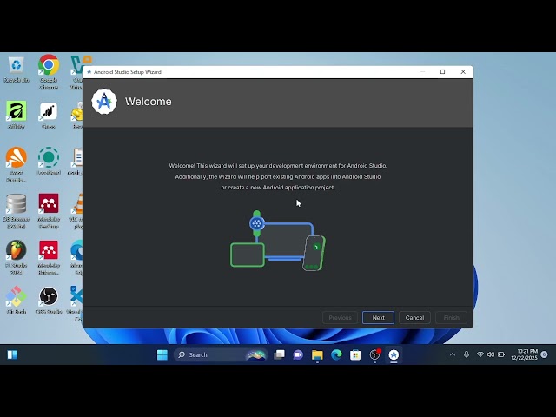556x417 pixels.
Task: Click the battery tray icon
Action: (501, 354)
